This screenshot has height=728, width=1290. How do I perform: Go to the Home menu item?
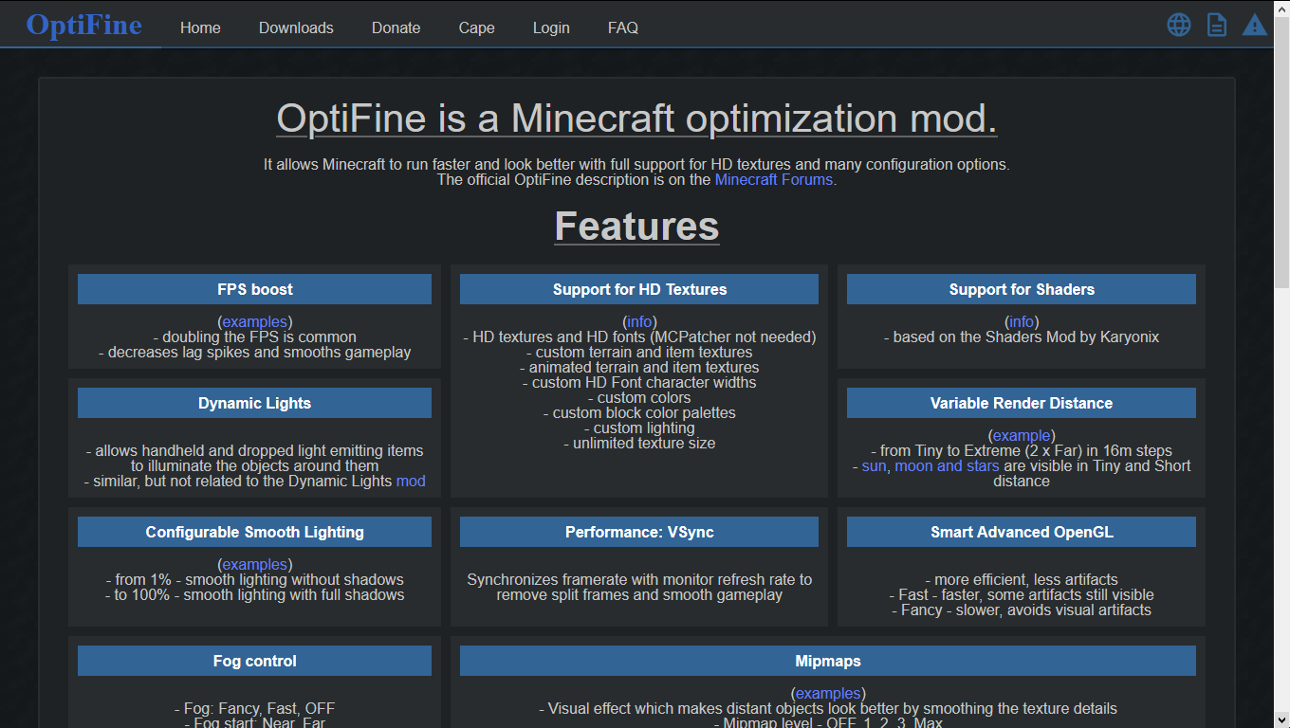pos(200,27)
